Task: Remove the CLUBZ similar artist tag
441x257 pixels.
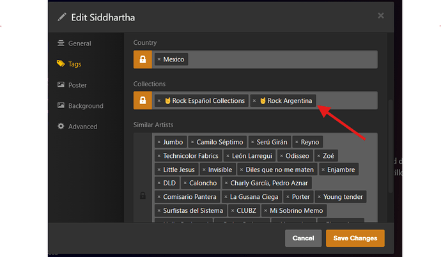Action: tap(233, 210)
